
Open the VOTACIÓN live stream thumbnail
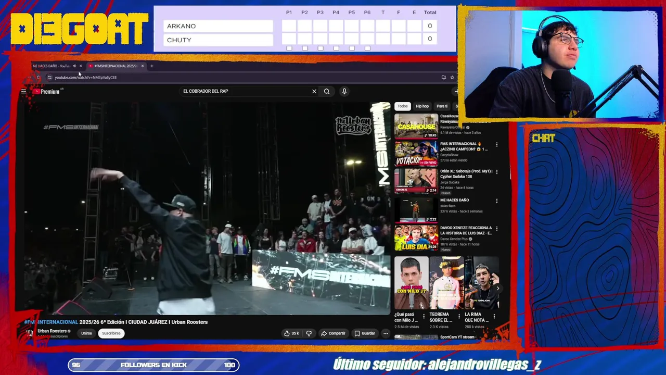pyautogui.click(x=416, y=154)
